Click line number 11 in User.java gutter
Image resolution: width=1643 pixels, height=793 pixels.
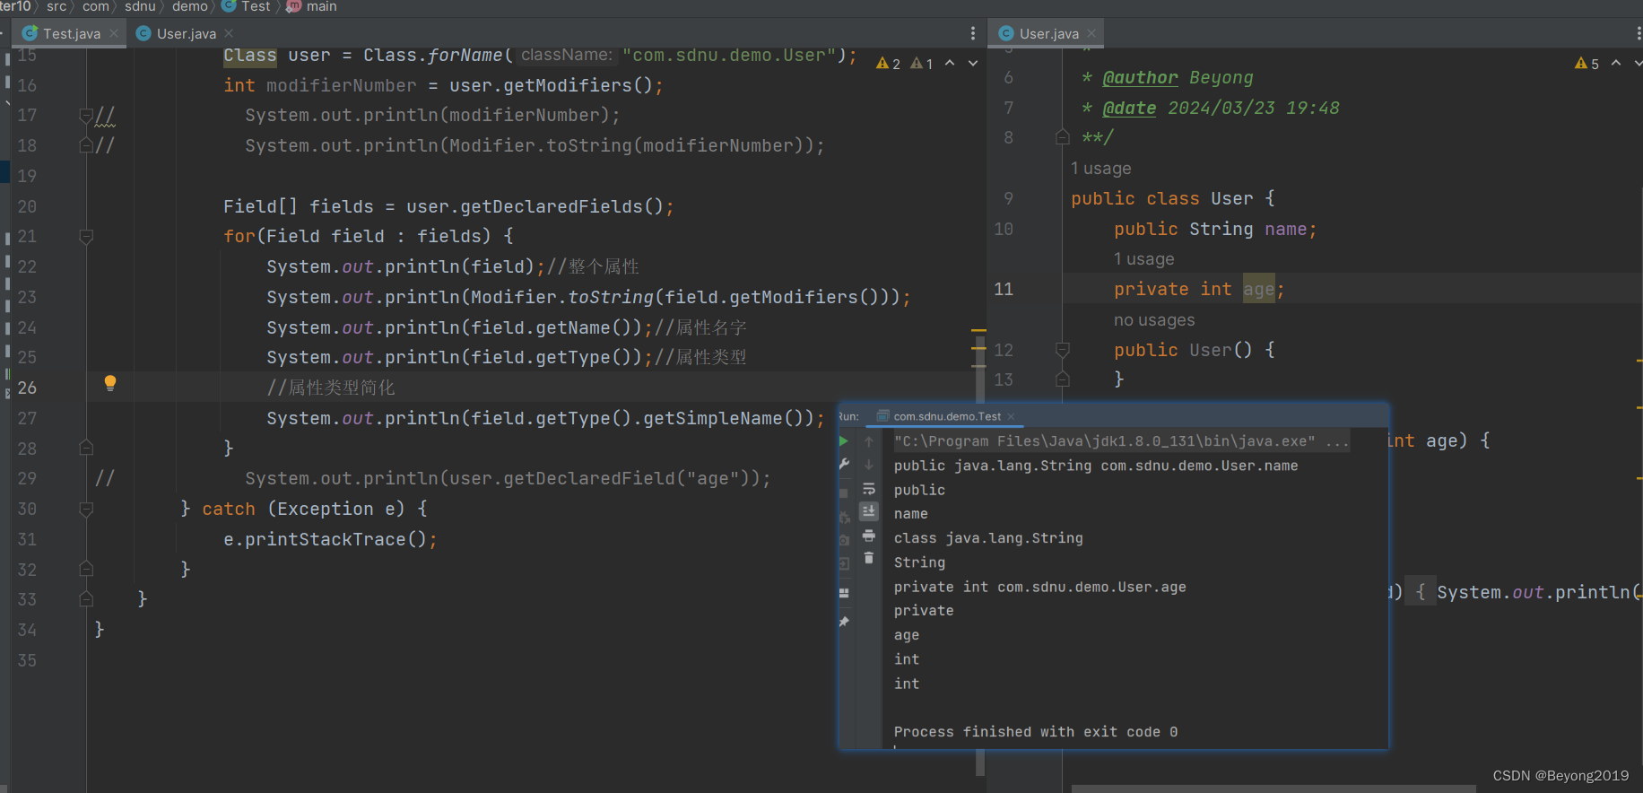[x=1004, y=289]
